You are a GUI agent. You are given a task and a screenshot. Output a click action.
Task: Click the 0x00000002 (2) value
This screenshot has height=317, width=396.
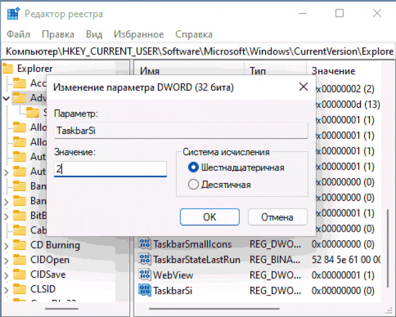click(345, 89)
